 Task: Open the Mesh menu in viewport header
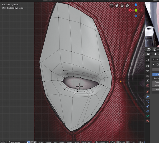(x=62, y=142)
